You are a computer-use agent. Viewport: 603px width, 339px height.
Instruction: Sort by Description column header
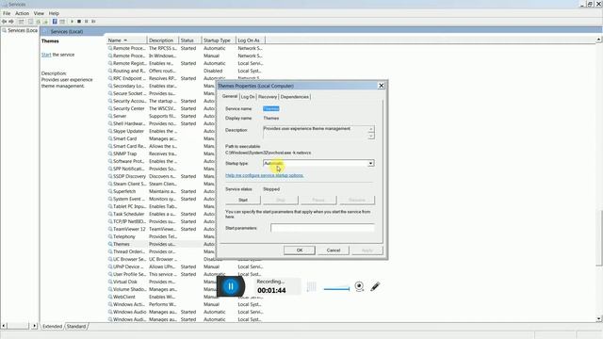pos(163,40)
